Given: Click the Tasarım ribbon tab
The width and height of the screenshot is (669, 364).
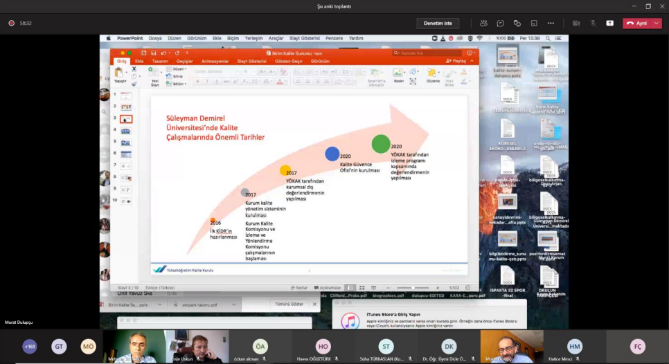Looking at the screenshot, I should pos(160,61).
